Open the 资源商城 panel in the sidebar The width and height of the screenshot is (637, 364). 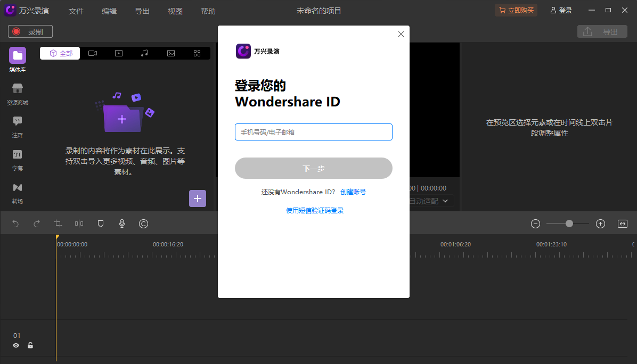[17, 93]
